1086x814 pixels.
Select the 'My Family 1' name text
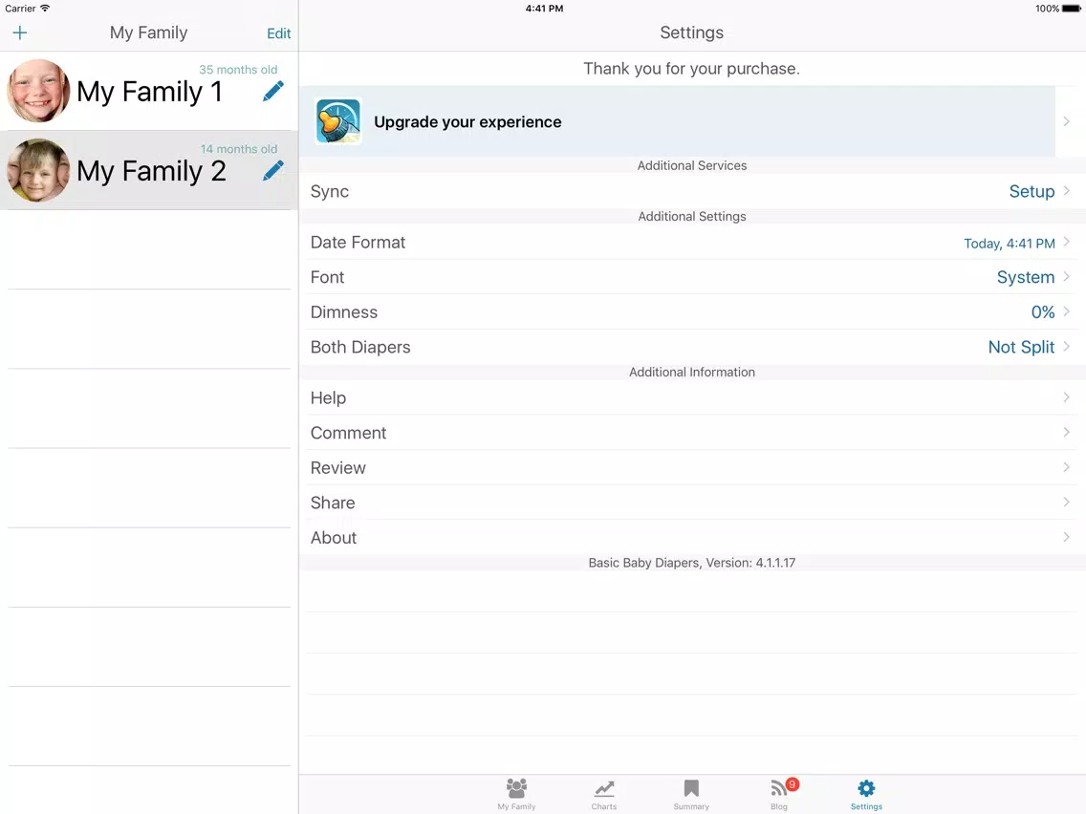[x=149, y=92]
